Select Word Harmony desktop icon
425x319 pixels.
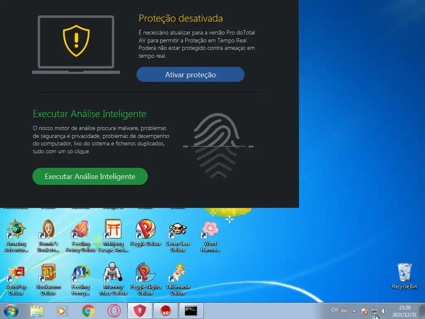pyautogui.click(x=210, y=236)
